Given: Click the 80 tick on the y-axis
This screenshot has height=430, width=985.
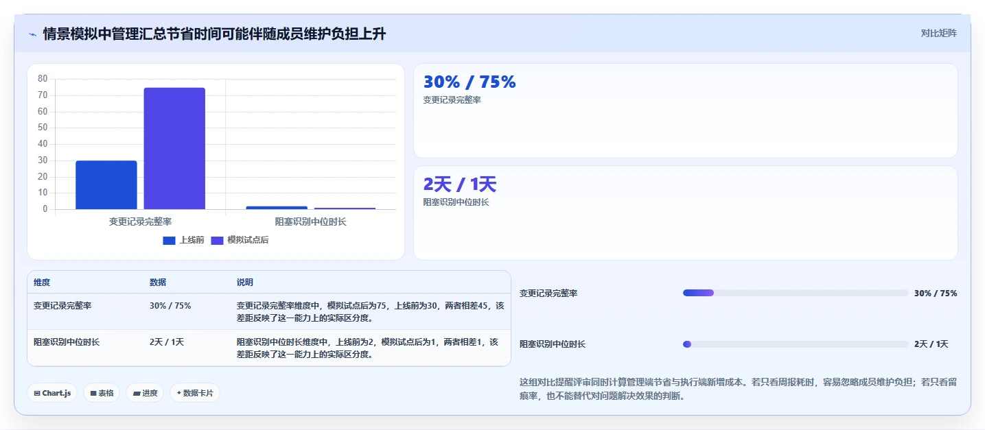Looking at the screenshot, I should click(43, 79).
